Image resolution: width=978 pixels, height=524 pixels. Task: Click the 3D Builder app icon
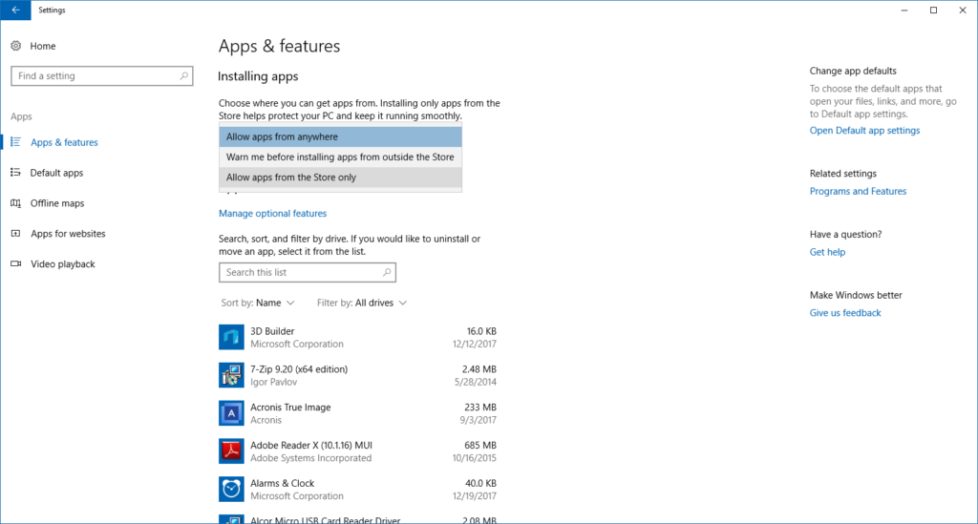(x=231, y=337)
